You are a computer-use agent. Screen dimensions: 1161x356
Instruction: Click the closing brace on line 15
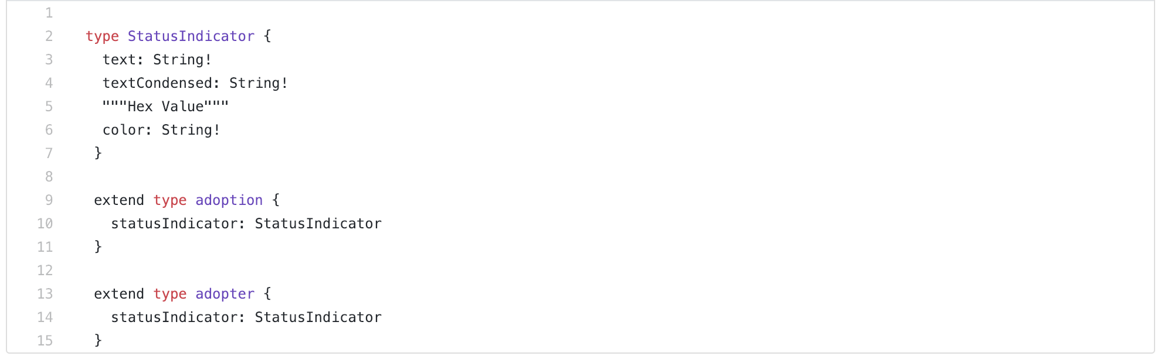coord(98,341)
